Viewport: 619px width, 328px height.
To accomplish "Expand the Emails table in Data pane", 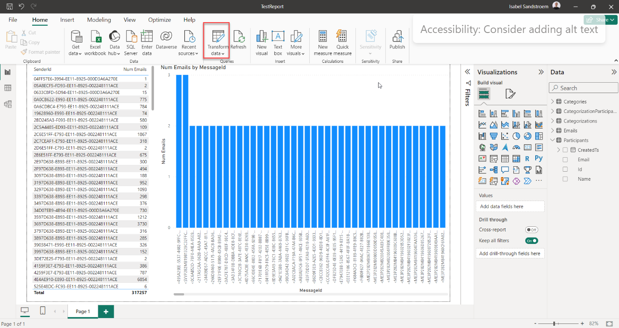I will (x=552, y=131).
